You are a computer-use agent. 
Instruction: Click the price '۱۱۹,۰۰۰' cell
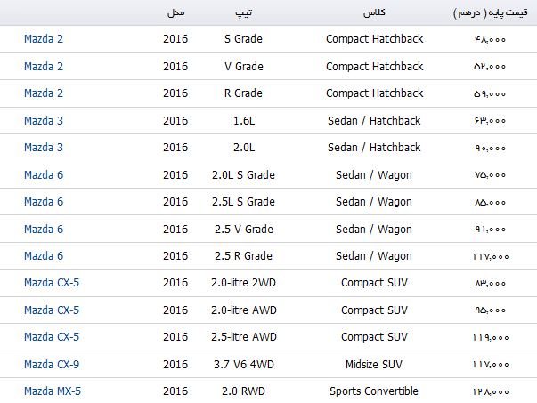coord(491,338)
